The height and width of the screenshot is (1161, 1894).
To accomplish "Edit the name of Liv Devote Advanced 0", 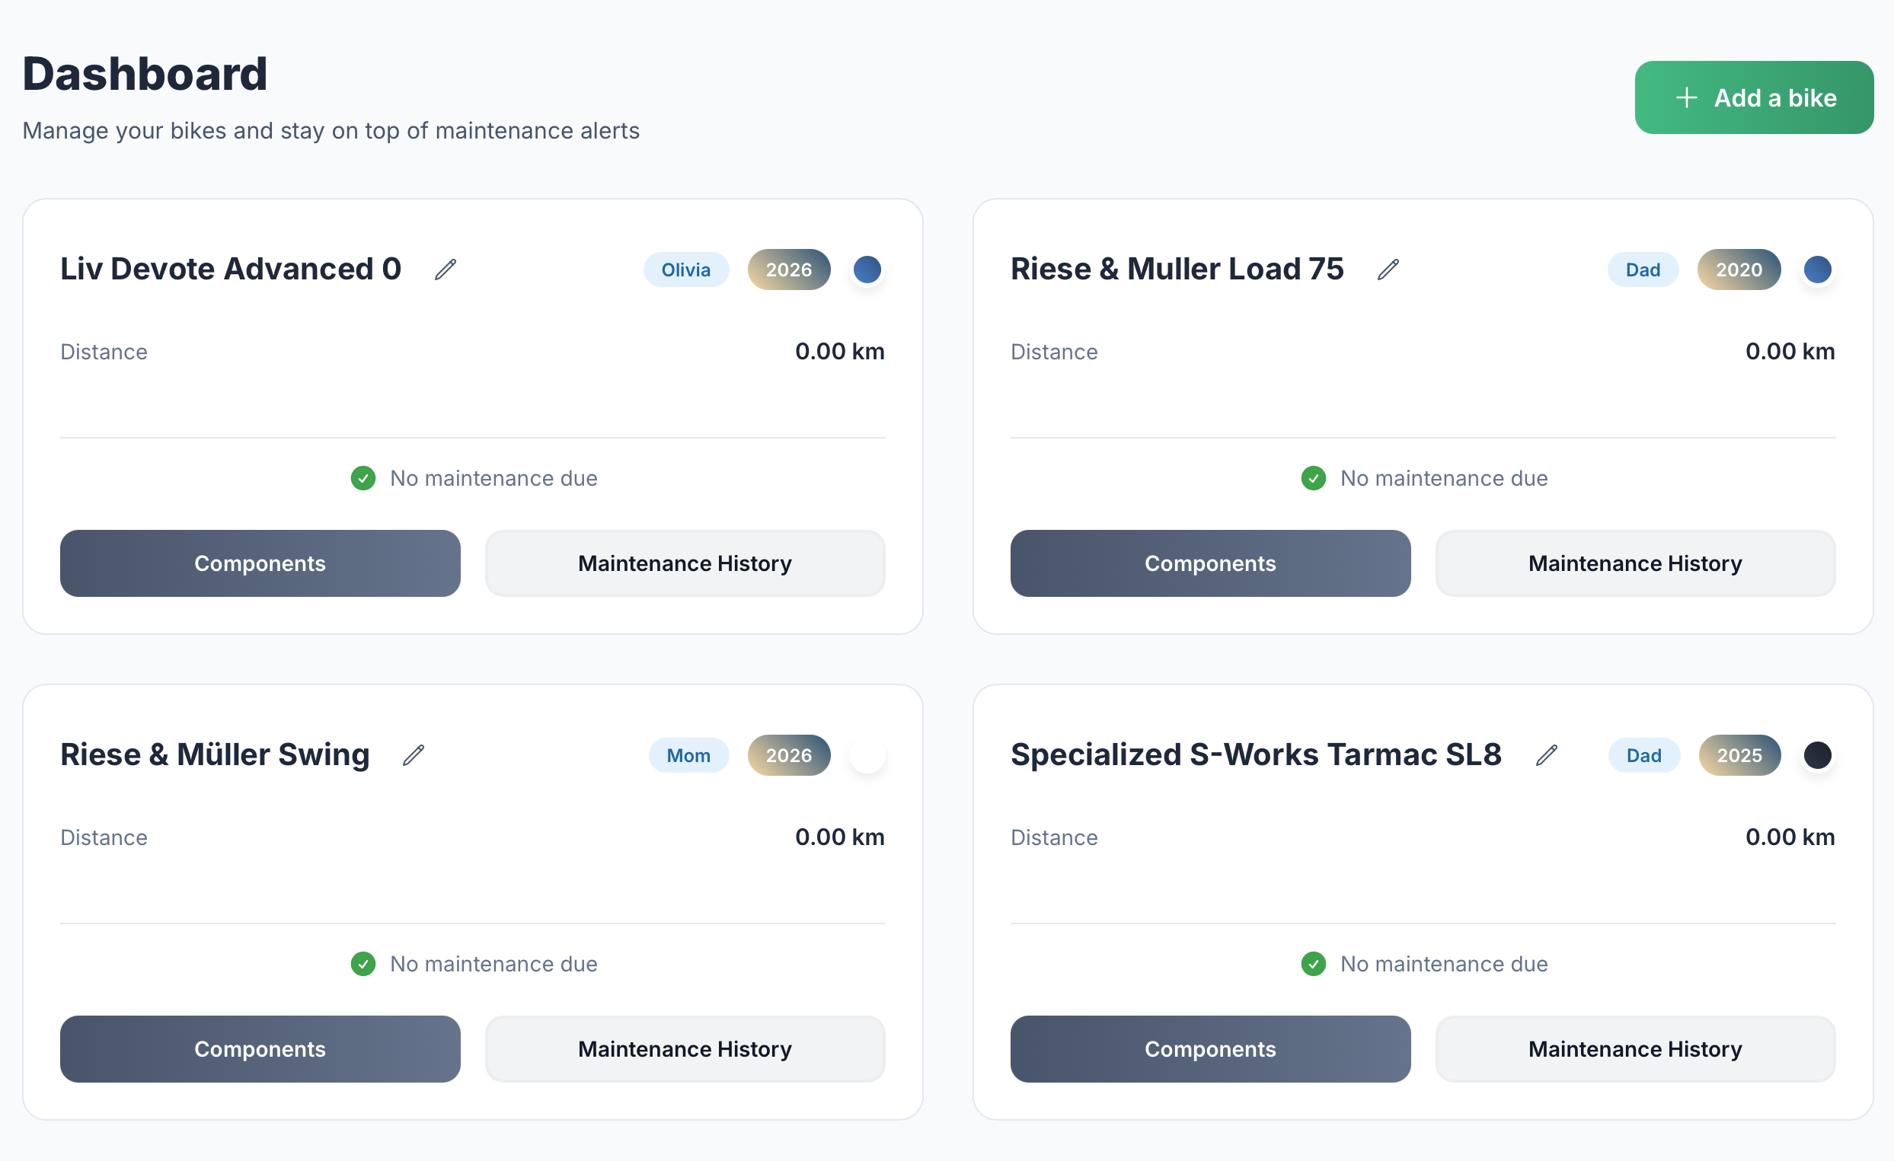I will (x=446, y=269).
